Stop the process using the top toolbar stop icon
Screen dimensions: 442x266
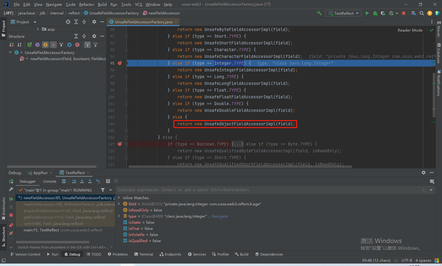[x=404, y=13]
